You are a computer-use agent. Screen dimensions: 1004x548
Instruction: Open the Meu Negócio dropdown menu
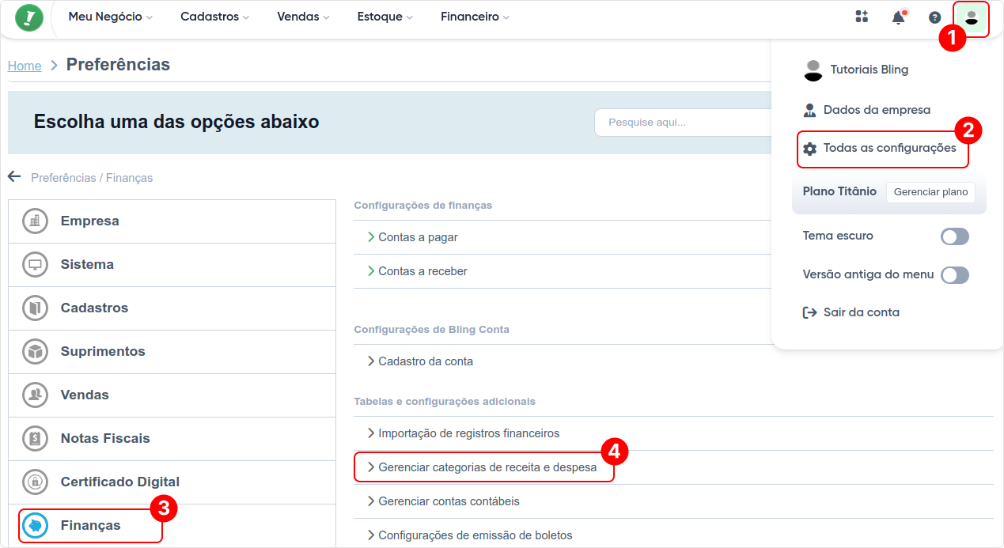111,17
